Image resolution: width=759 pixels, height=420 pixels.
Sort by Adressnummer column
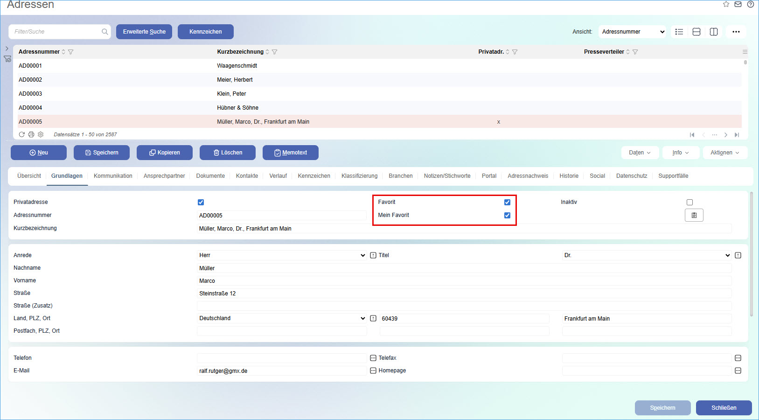pos(63,52)
